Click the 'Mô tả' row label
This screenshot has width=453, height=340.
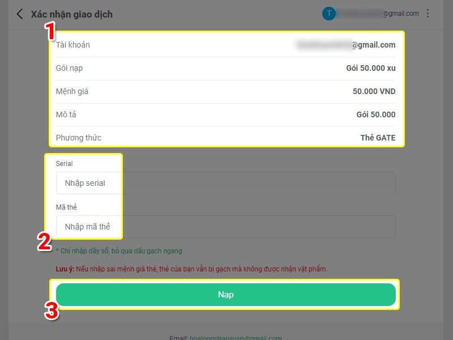point(66,114)
